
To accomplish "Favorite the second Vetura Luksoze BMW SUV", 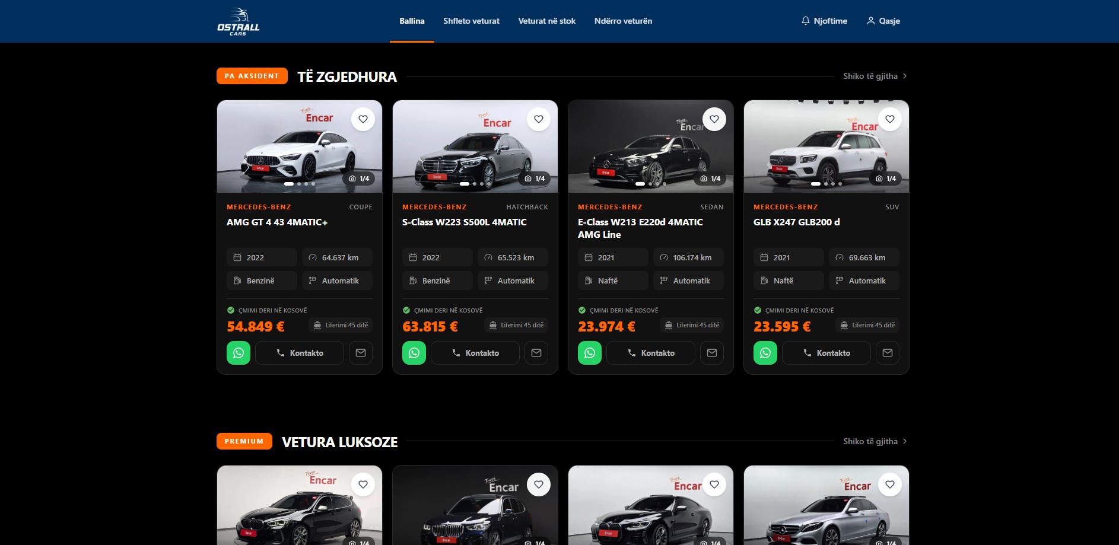I will click(539, 485).
